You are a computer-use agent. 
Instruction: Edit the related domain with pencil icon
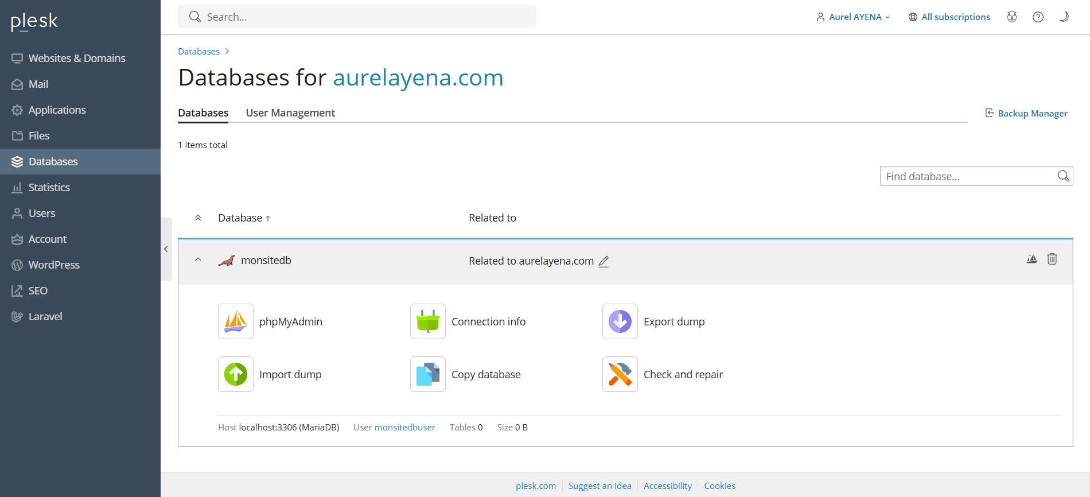(604, 262)
